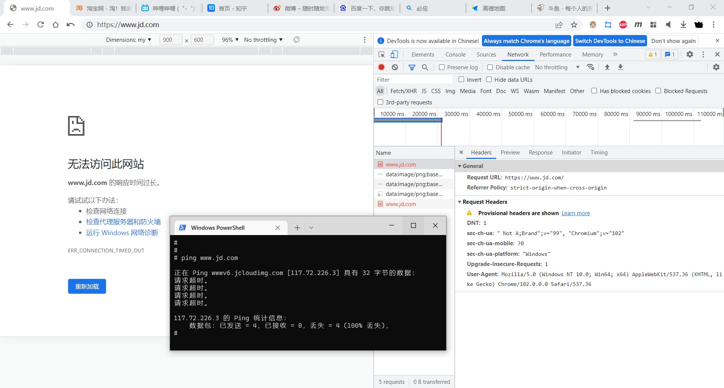Clear the network log
The width and height of the screenshot is (724, 388).
395,67
